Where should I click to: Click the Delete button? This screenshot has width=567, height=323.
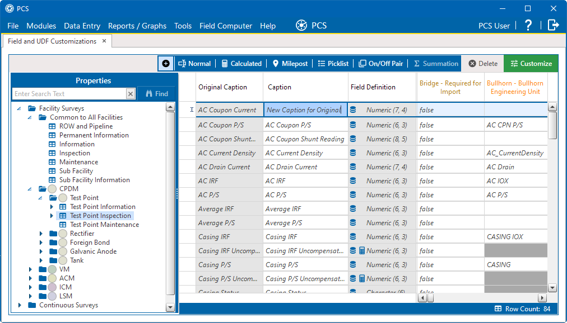tap(483, 64)
